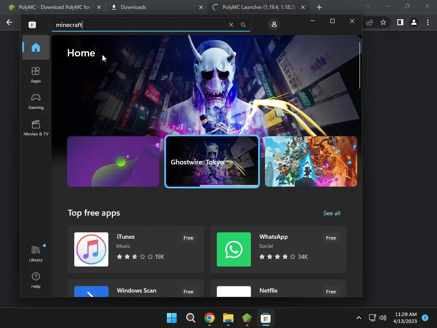
Task: Open the Apps section in sidebar
Action: 36,75
